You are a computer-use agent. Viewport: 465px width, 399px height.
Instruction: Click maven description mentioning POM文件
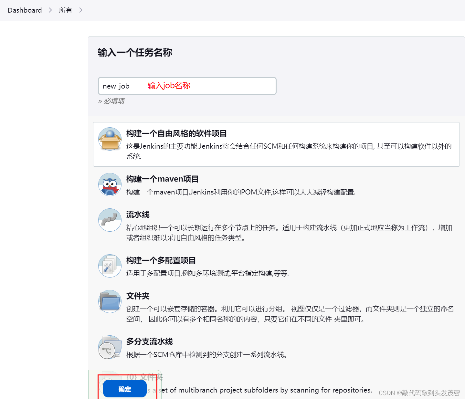tap(241, 192)
